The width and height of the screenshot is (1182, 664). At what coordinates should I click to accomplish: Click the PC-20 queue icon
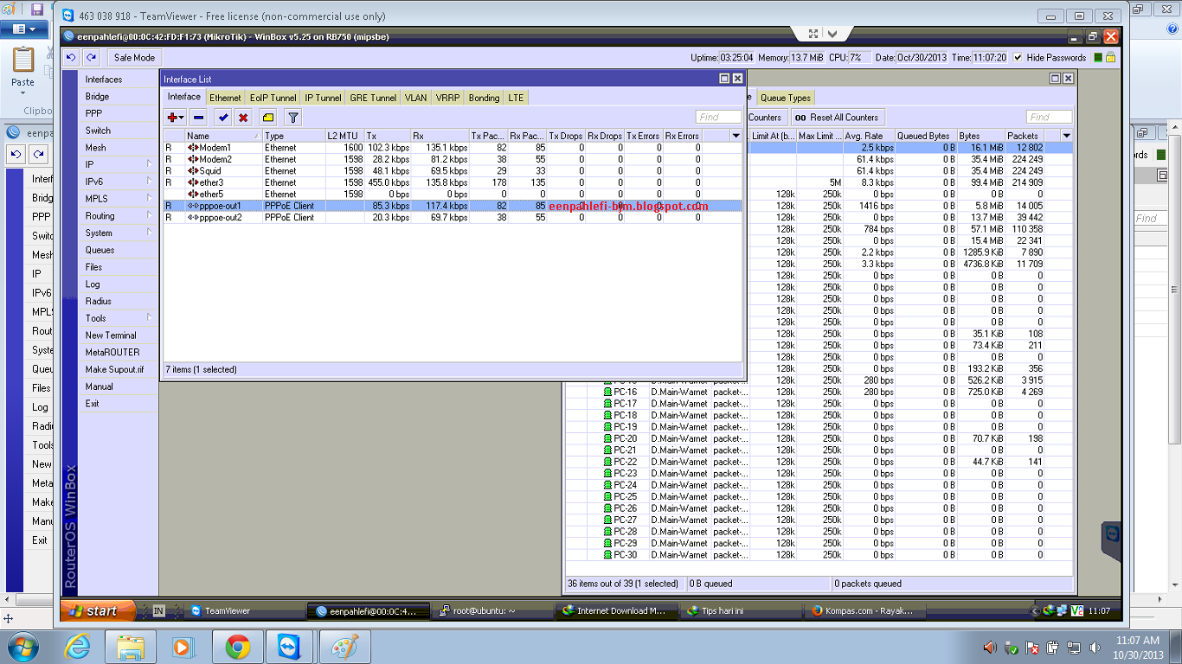point(607,438)
